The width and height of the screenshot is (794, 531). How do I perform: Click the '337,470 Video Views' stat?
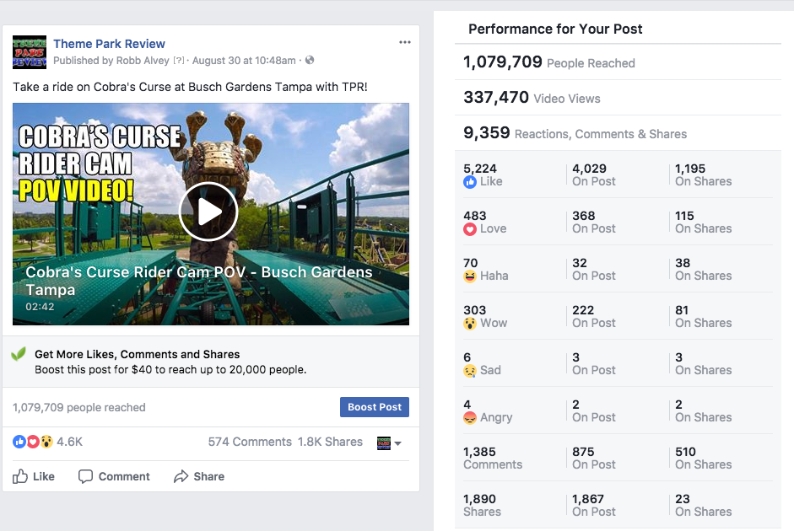(x=532, y=98)
